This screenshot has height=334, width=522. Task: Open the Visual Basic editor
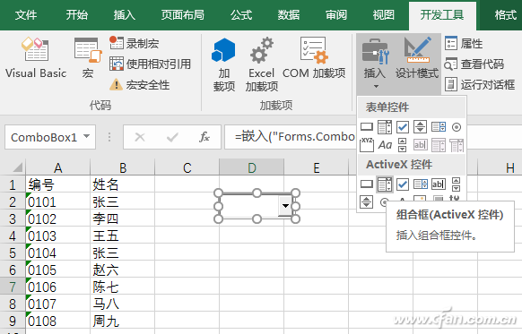coord(36,58)
